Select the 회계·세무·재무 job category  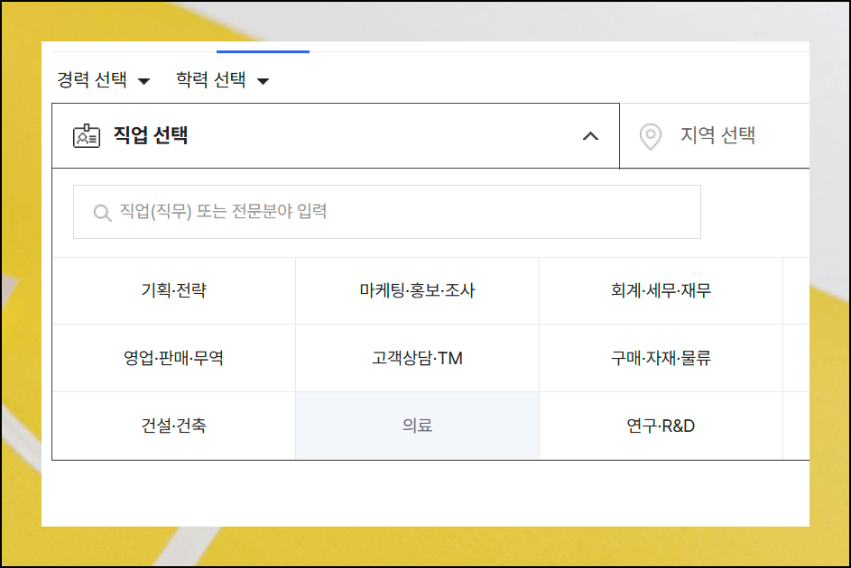661,290
